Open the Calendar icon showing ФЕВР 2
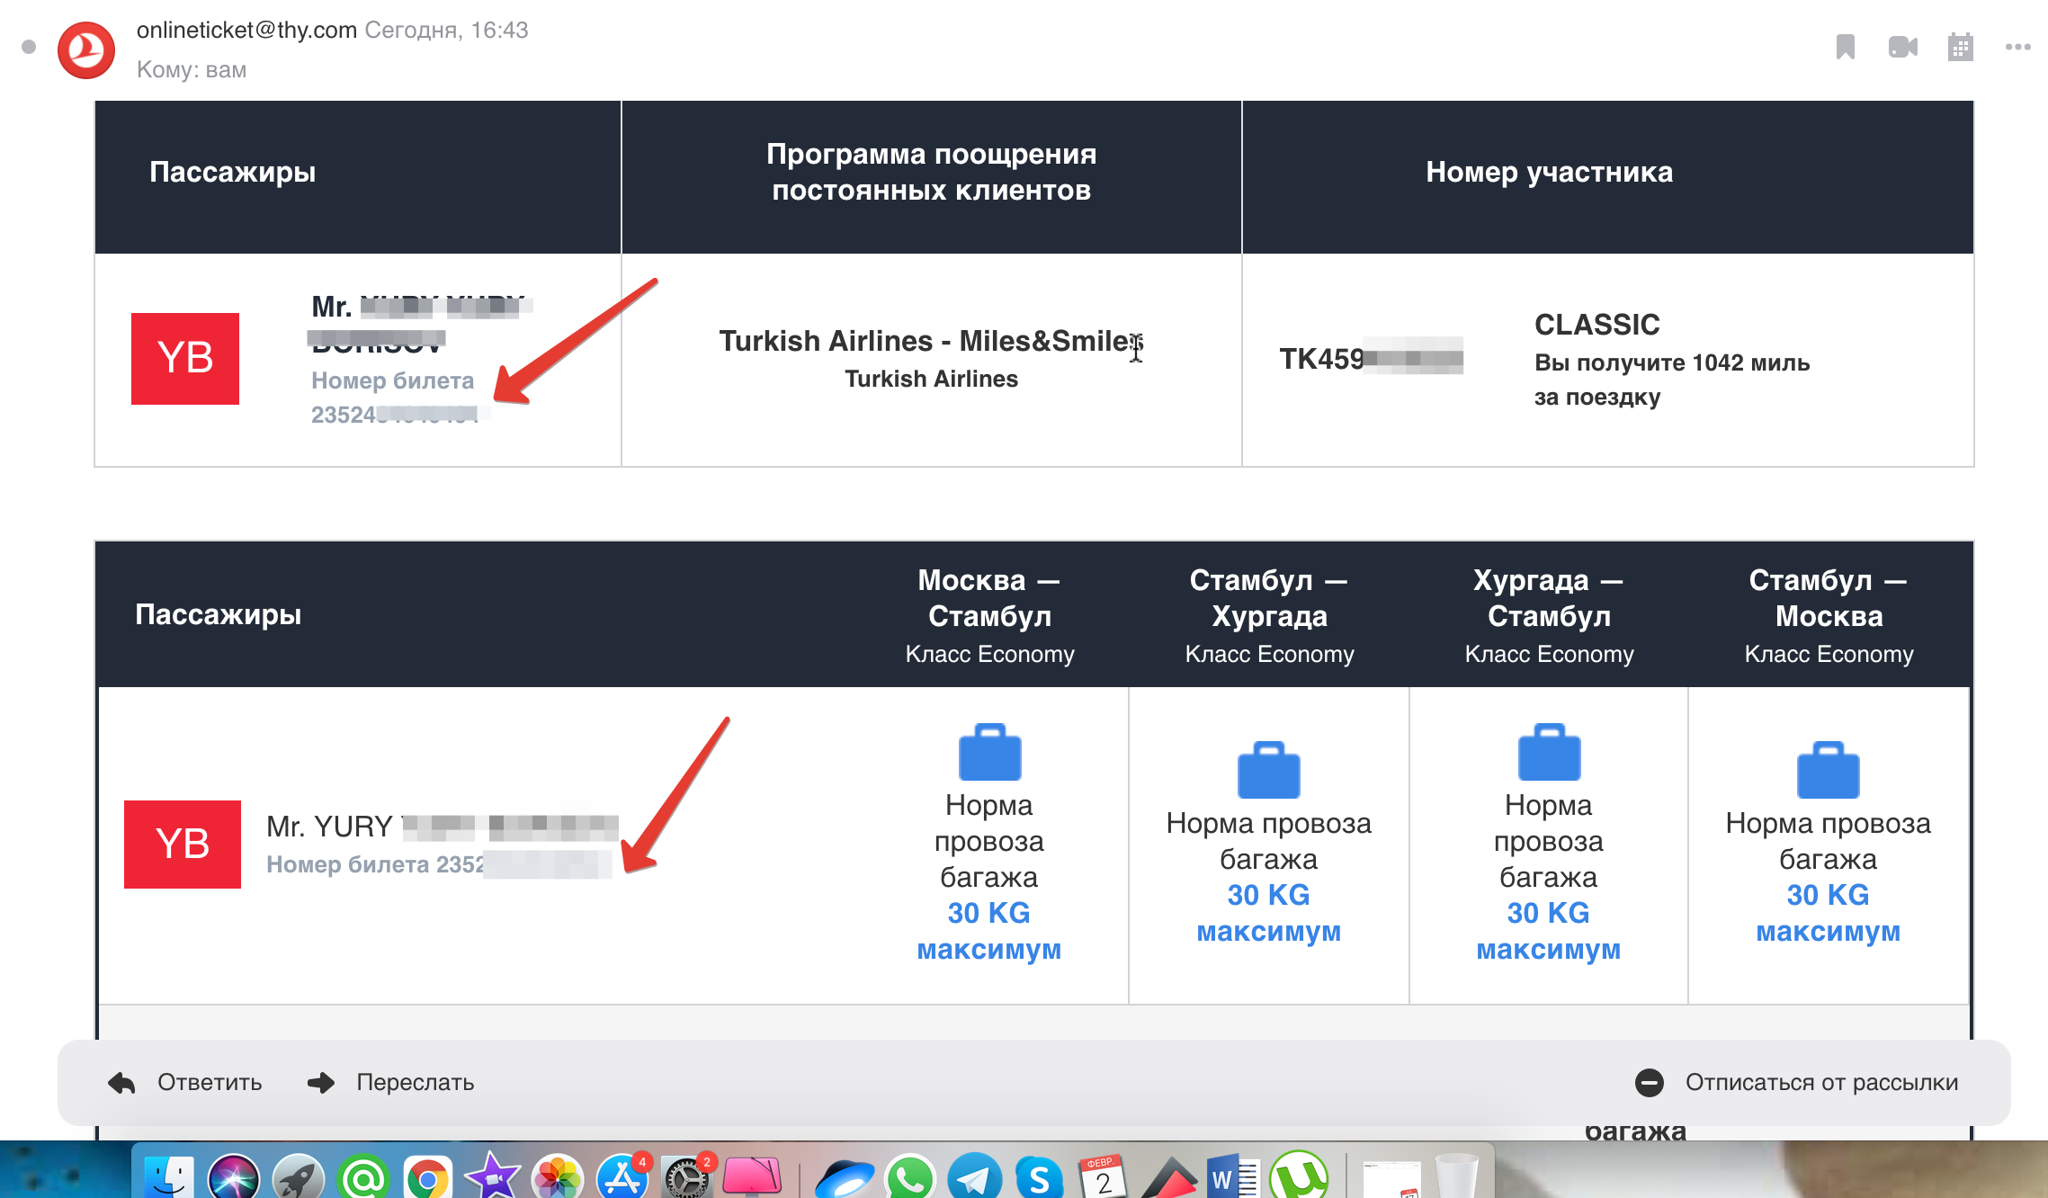This screenshot has width=2048, height=1198. point(1104,1176)
